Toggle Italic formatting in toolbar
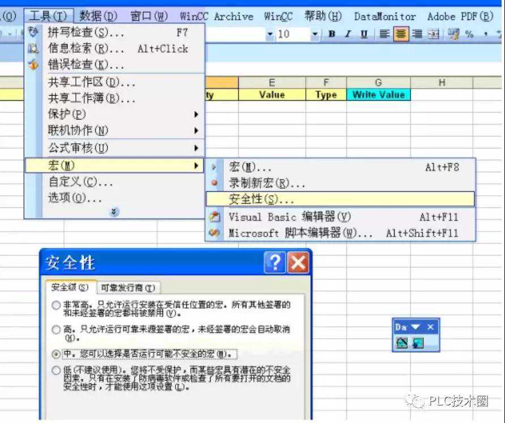 click(x=348, y=35)
